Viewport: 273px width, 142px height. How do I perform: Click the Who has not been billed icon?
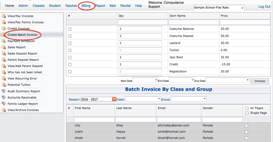4,72
